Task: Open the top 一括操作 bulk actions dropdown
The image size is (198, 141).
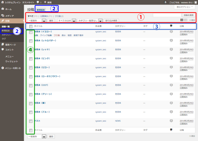Action: (x=37, y=20)
